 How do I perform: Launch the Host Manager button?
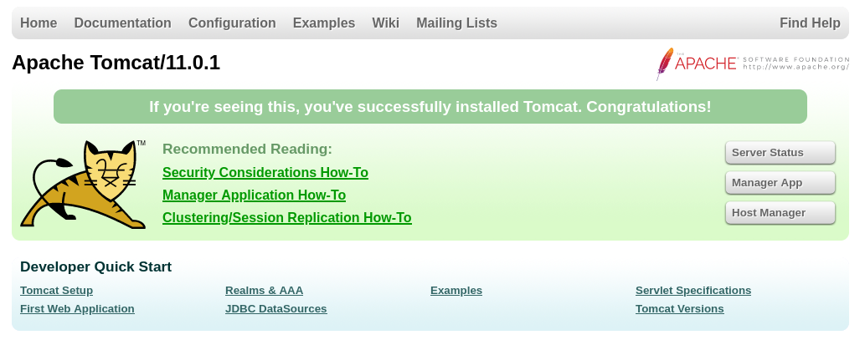coord(780,213)
